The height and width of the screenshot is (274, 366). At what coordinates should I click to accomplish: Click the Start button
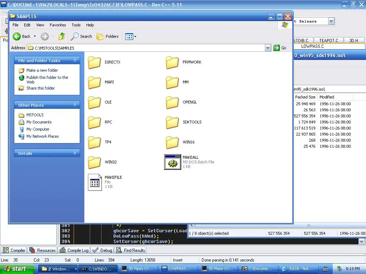tap(17, 269)
